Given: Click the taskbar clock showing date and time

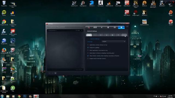Looking at the screenshot, I should (170, 96).
